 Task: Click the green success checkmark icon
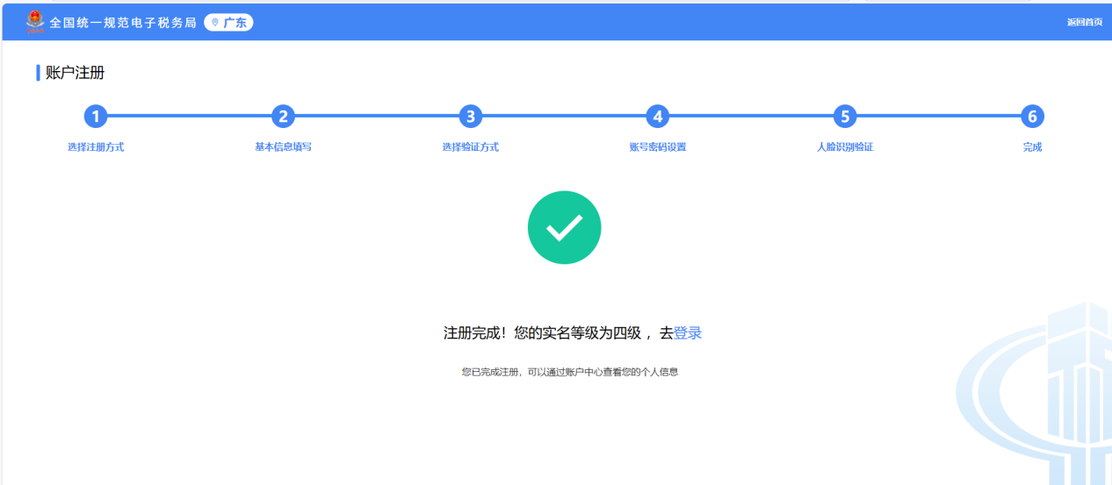[564, 228]
